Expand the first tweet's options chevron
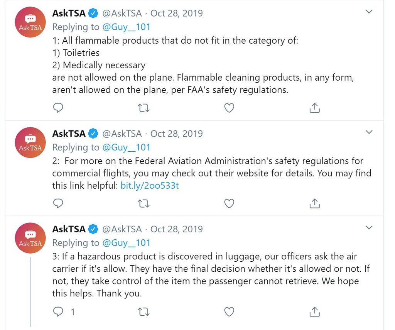Screen dimensions: 395x330 pyautogui.click(x=369, y=12)
